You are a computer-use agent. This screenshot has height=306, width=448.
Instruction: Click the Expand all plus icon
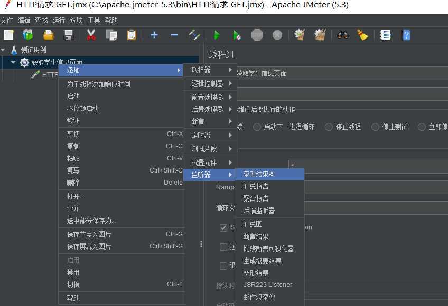[x=154, y=35]
